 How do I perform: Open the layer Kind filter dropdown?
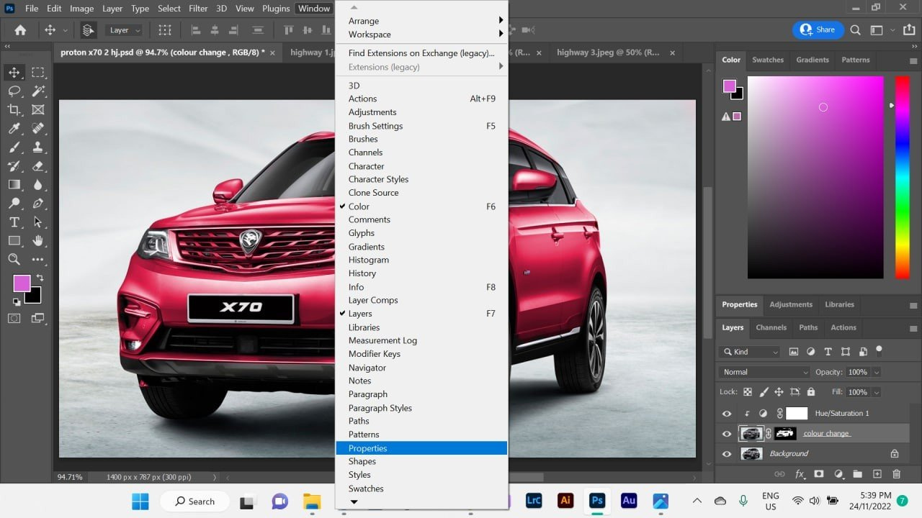[x=749, y=352]
